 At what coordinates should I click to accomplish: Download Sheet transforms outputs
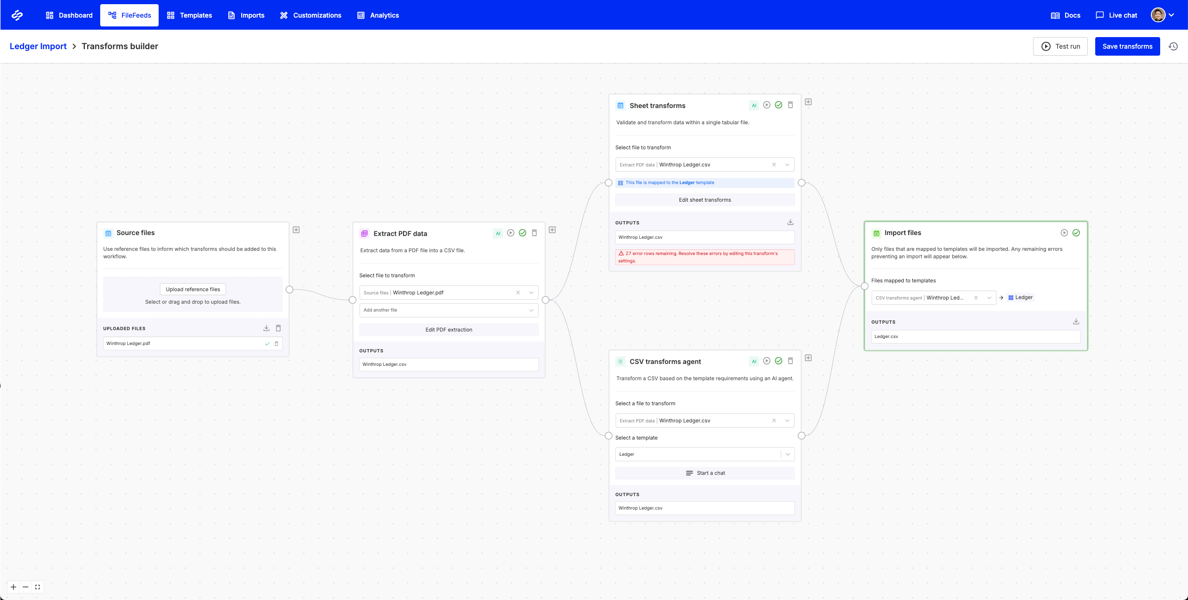tap(790, 223)
